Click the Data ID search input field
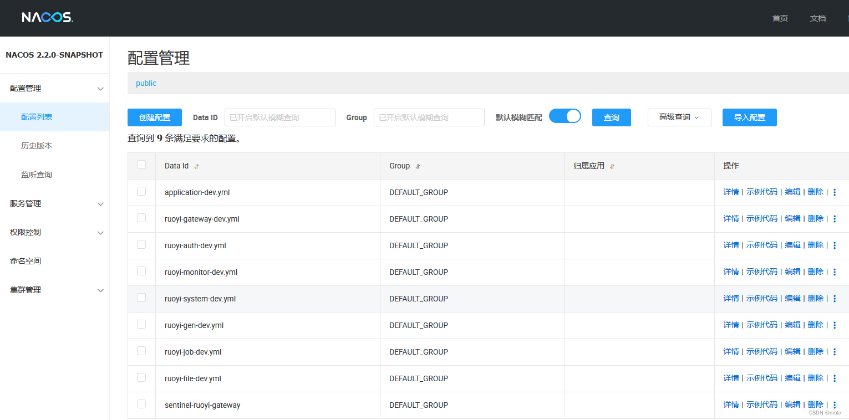This screenshot has width=849, height=420. pyautogui.click(x=279, y=117)
